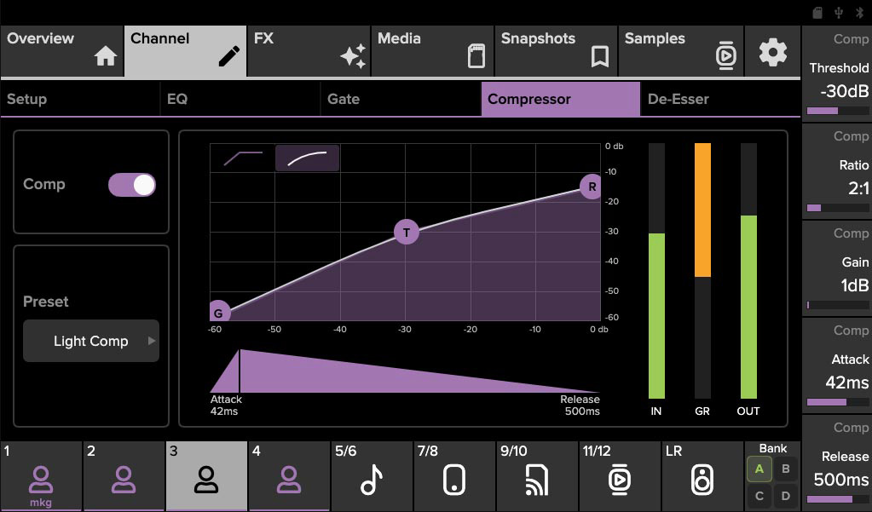Select channel 1 labeled mkg
The width and height of the screenshot is (872, 512).
[x=41, y=480]
